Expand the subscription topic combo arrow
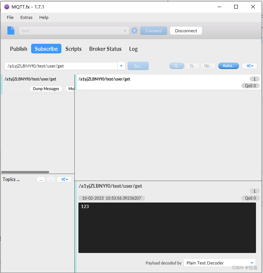Screen dimensions: 263x273 [x=121, y=66]
